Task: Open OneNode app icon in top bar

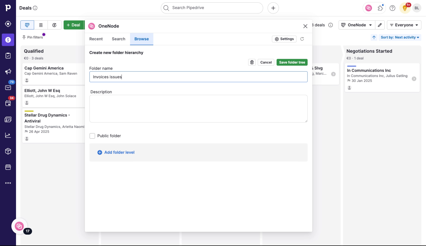Action: coord(369,8)
